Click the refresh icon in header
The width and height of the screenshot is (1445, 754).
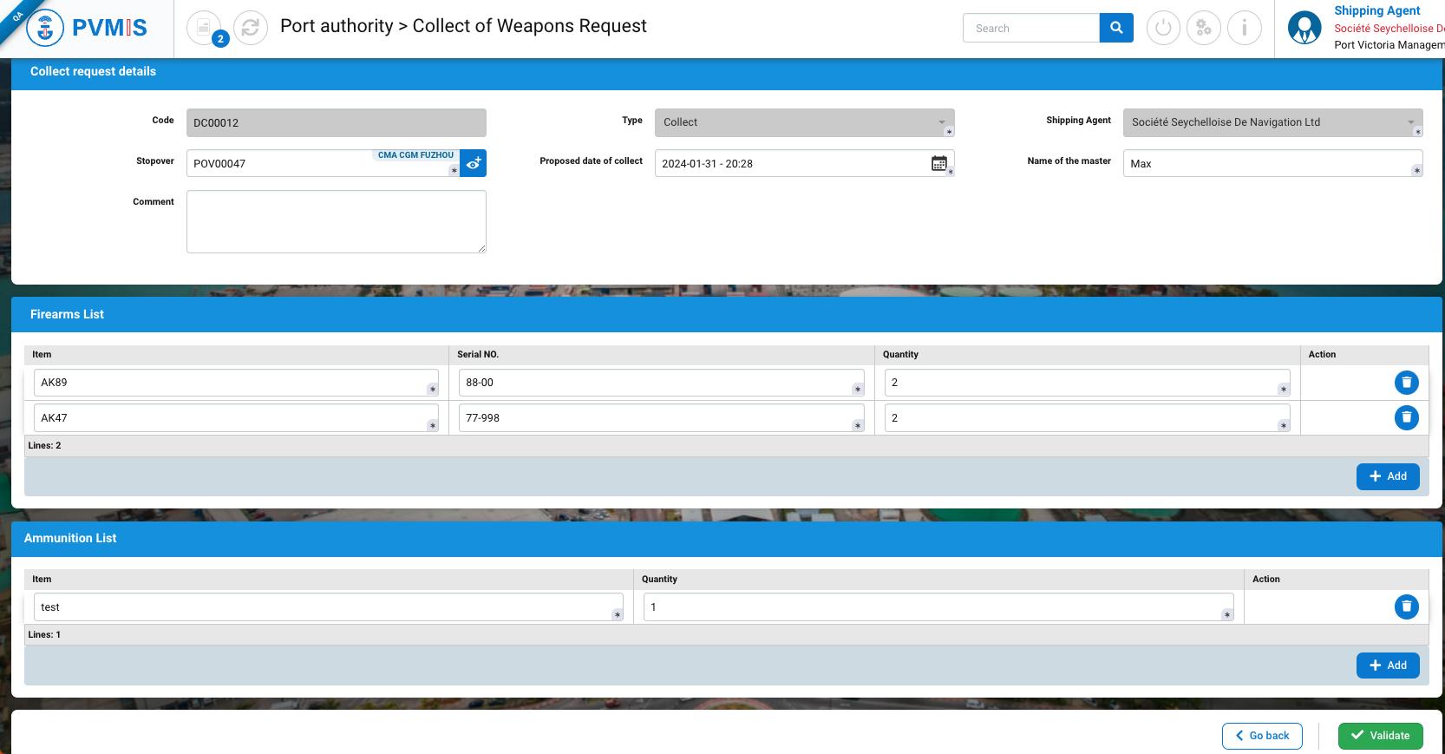pyautogui.click(x=251, y=28)
